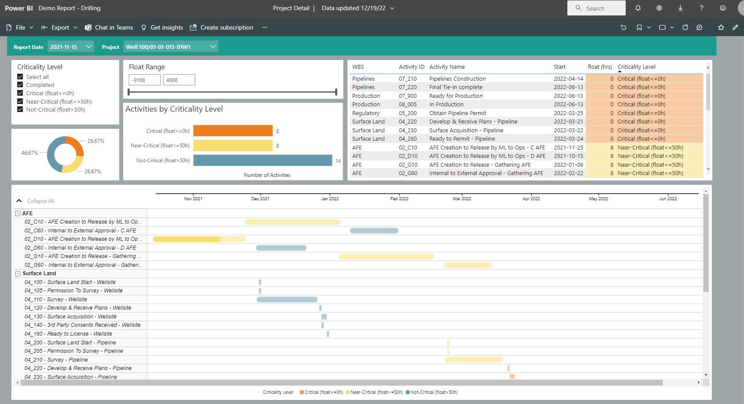The width and height of the screenshot is (744, 404).
Task: Click the download icon in header
Action: coord(680,8)
